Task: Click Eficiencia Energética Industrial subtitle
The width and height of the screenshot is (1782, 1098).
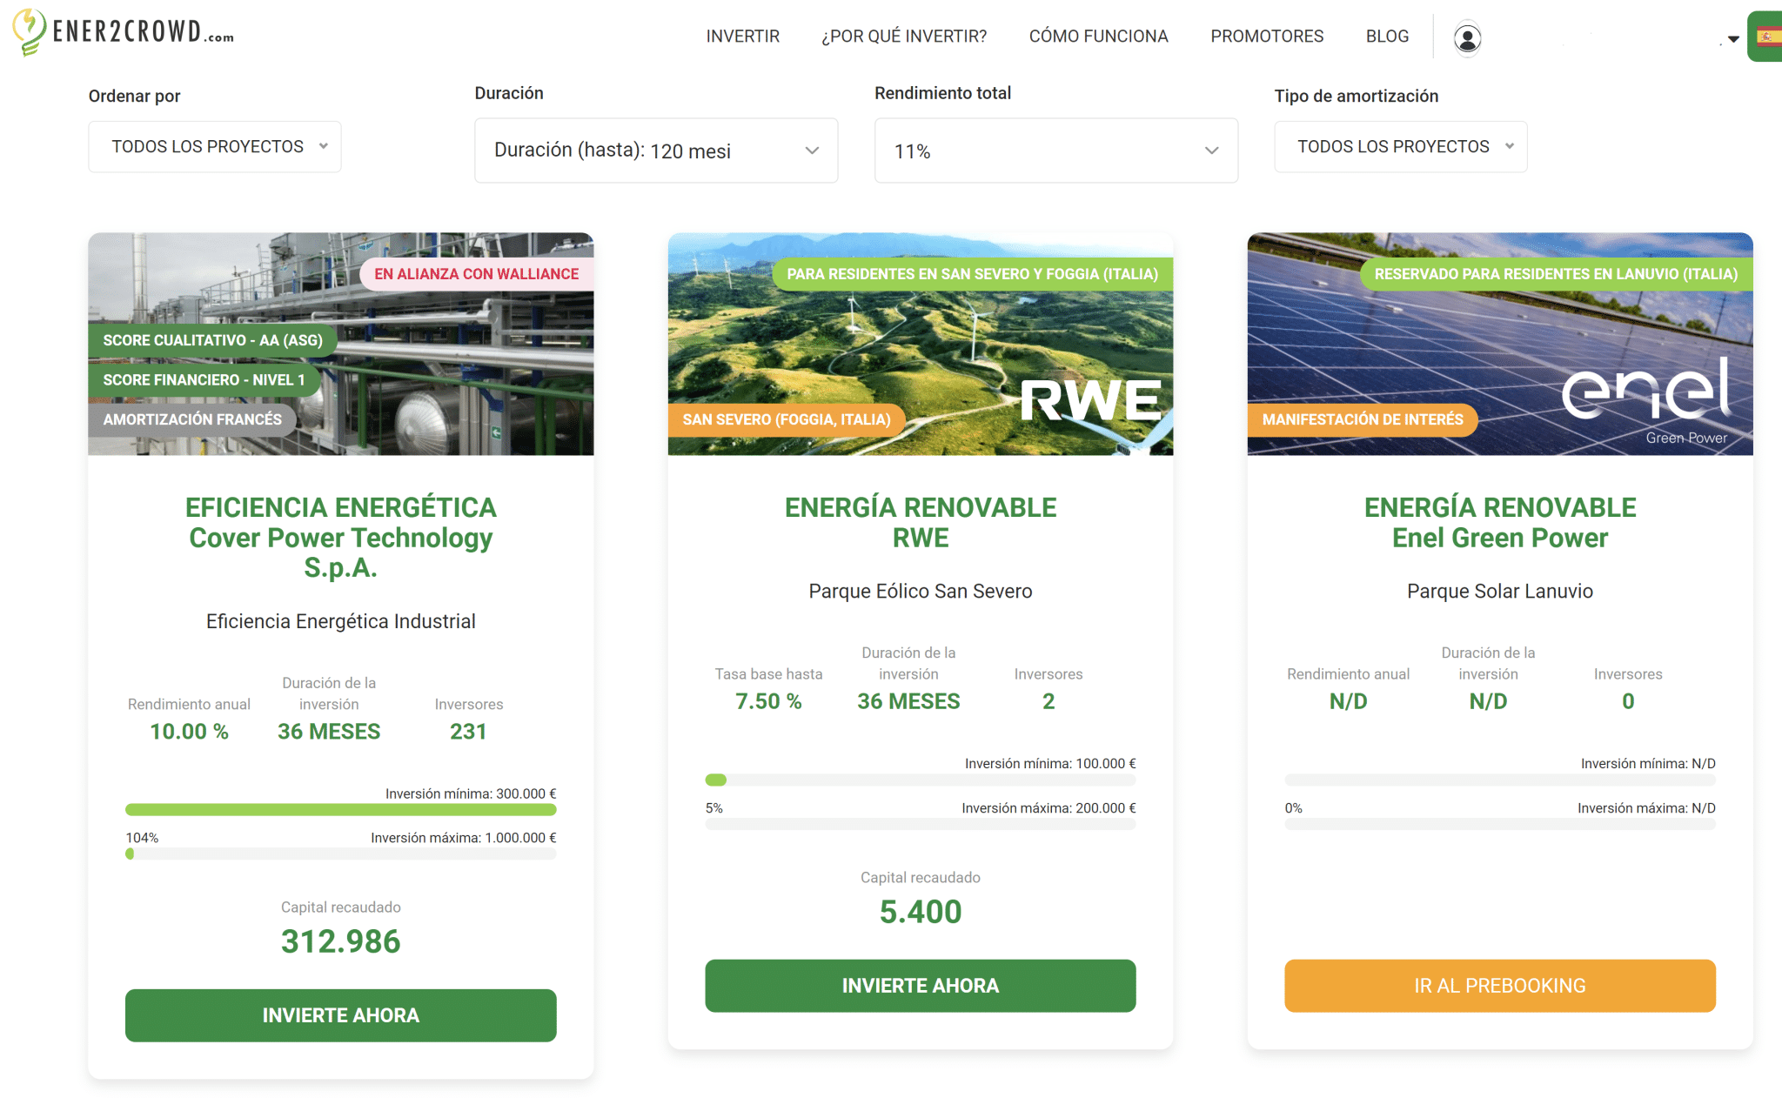Action: coord(341,621)
